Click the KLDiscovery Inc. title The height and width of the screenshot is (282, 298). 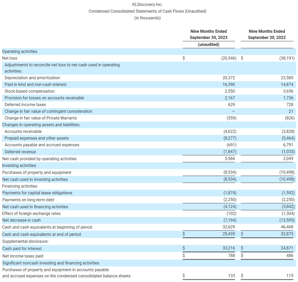point(148,4)
